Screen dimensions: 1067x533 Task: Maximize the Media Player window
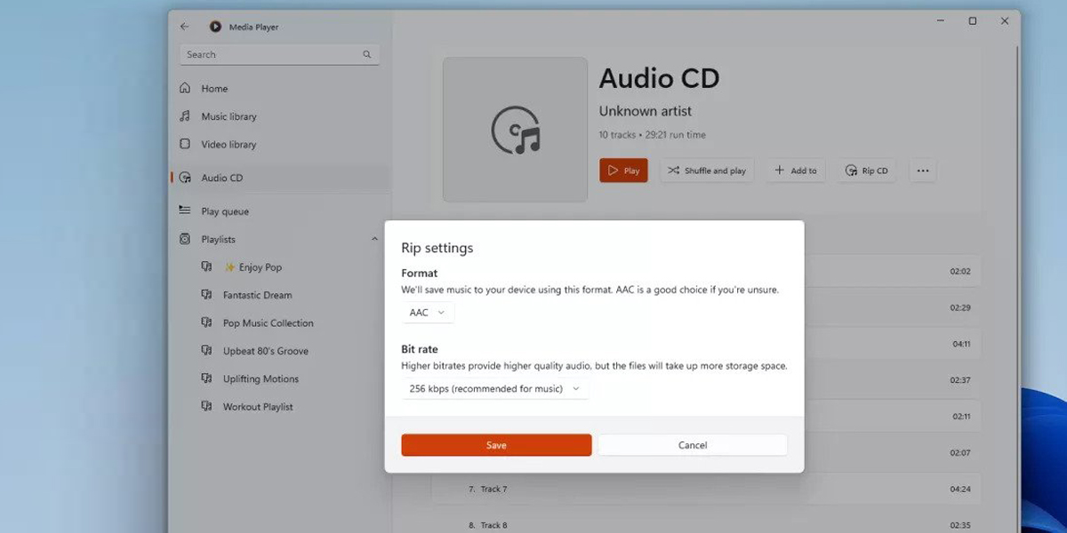(x=973, y=21)
